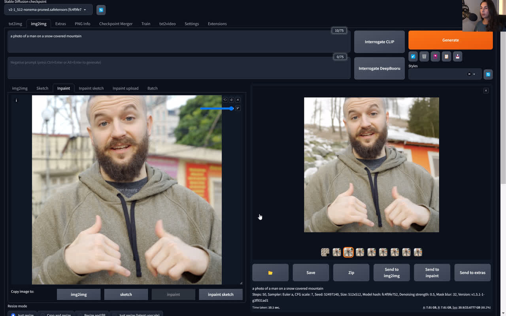Click the orange Generate button
This screenshot has width=506, height=316.
pyautogui.click(x=451, y=40)
